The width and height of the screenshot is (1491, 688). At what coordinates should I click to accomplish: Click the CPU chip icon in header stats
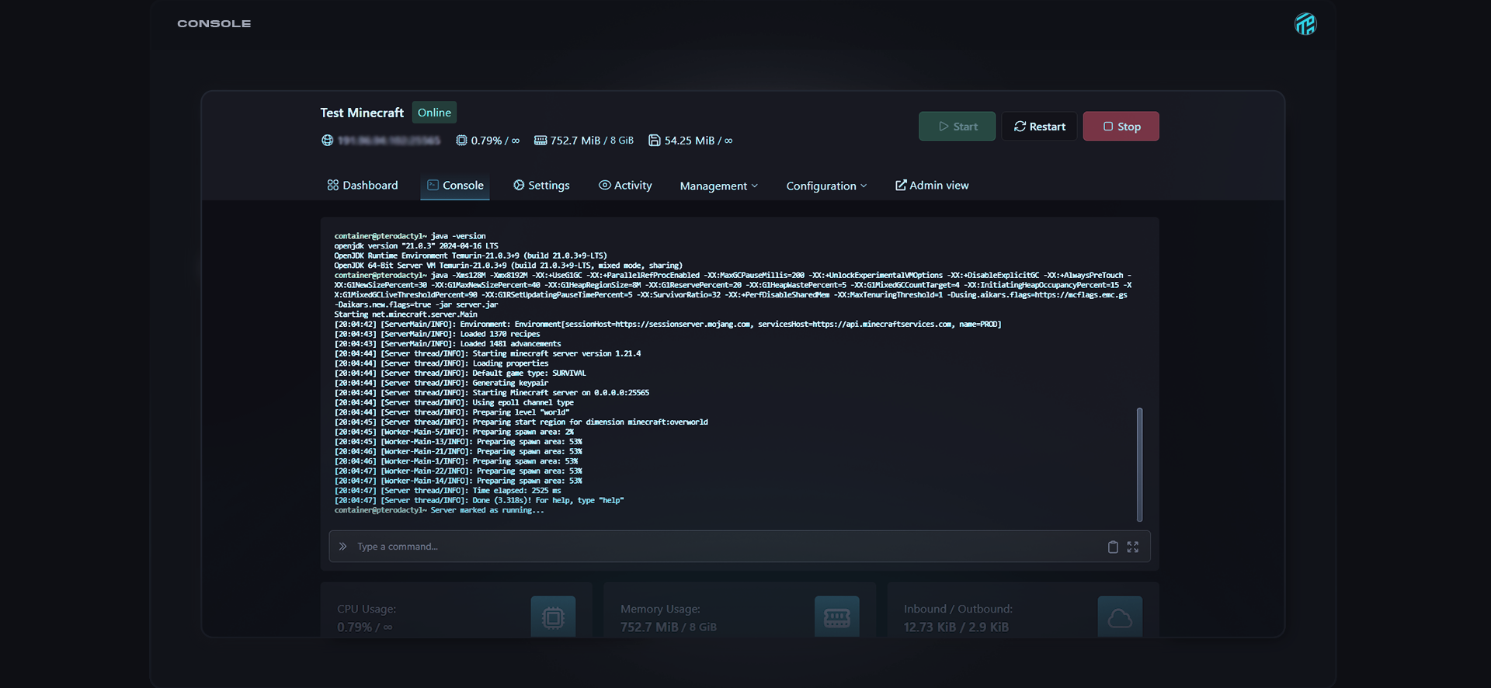(461, 141)
